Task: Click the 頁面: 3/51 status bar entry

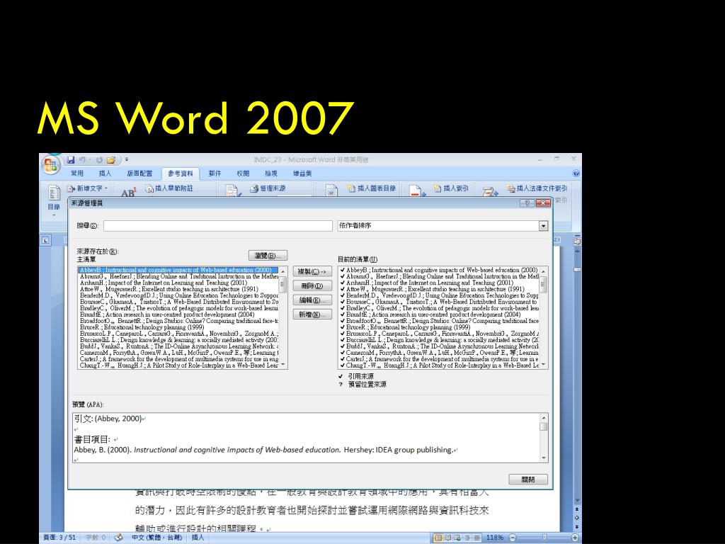Action: click(59, 538)
